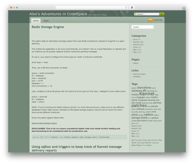This screenshot has width=194, height=164.
Task: Select the dlr tag
Action: (144, 90)
